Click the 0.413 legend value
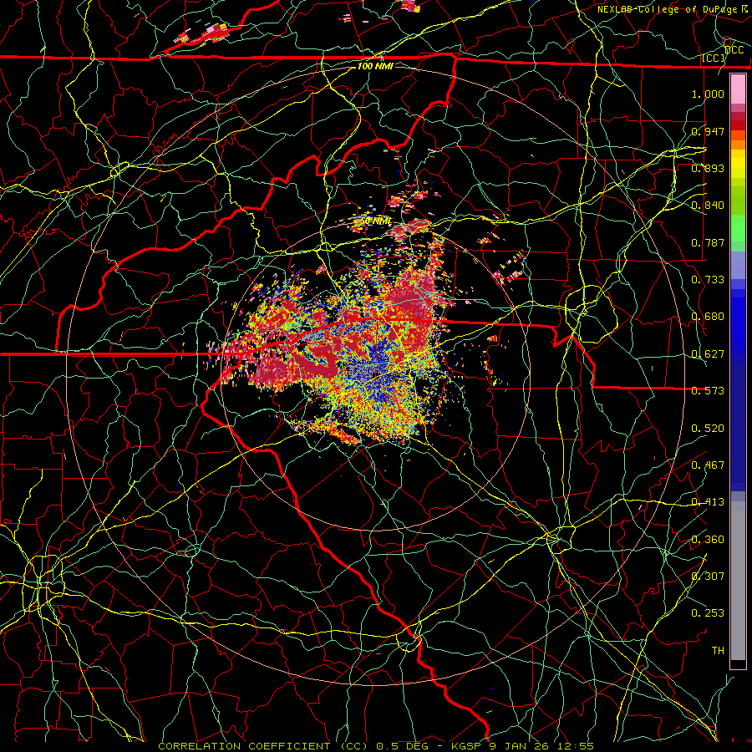The image size is (752, 752). click(708, 502)
